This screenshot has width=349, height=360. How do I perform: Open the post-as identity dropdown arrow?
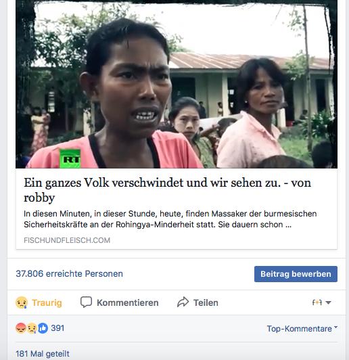click(x=328, y=302)
